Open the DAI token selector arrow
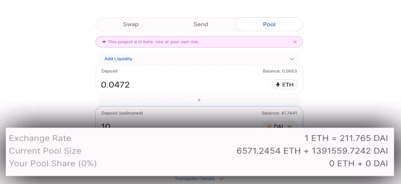This screenshot has height=184, width=401. pyautogui.click(x=289, y=126)
